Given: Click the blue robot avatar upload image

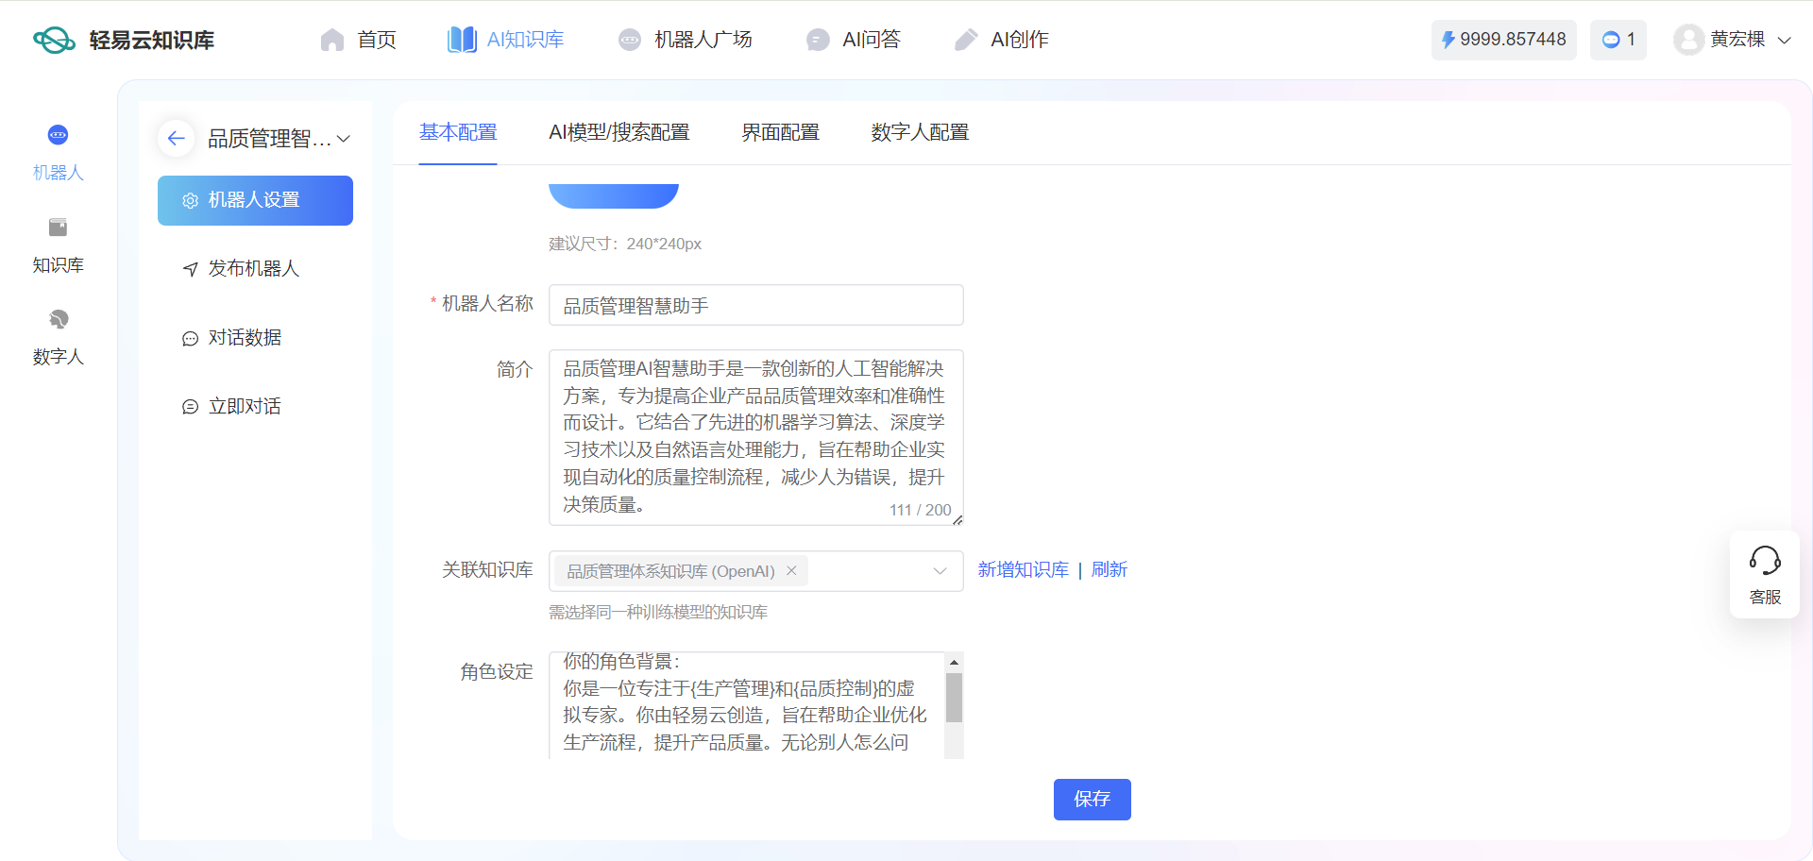Looking at the screenshot, I should 614,195.
